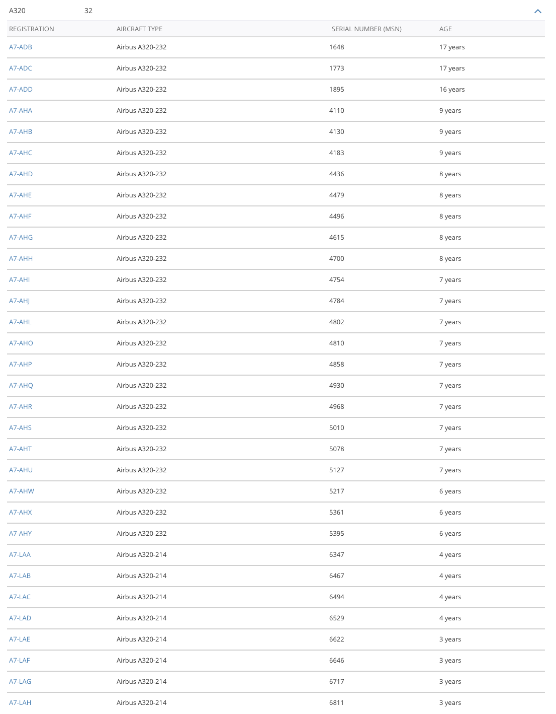The width and height of the screenshot is (556, 714).
Task: Click the Age column header
Action: point(445,29)
